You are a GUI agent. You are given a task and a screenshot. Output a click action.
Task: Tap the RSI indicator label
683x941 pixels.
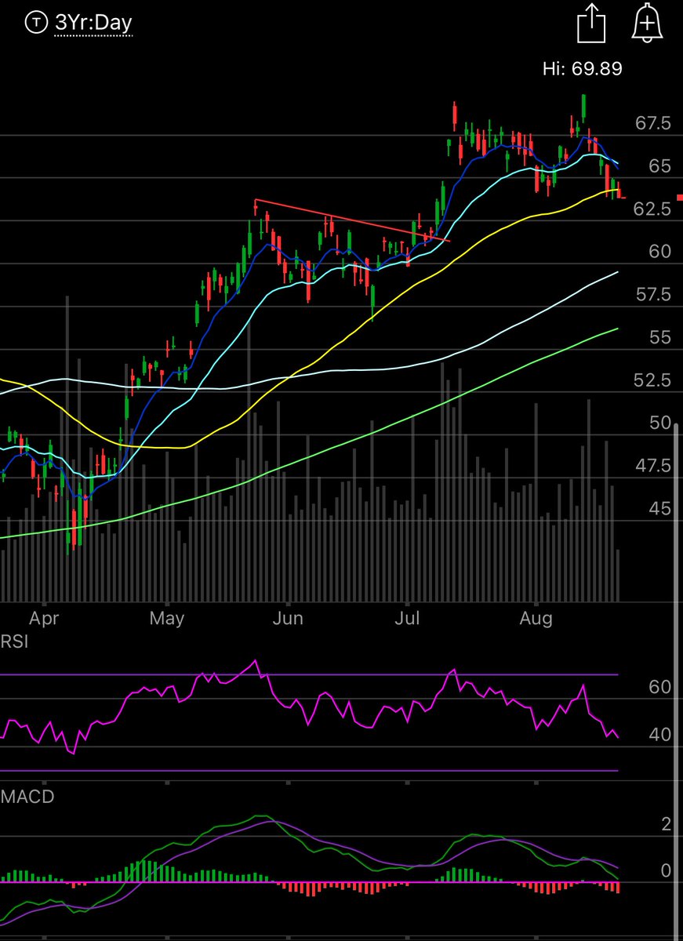[x=15, y=642]
